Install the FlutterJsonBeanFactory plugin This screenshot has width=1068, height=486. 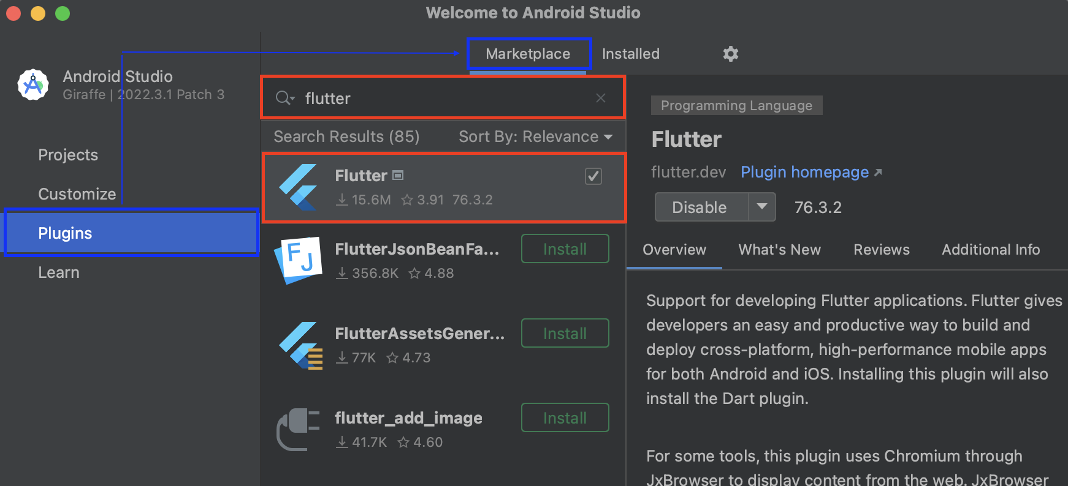(565, 249)
